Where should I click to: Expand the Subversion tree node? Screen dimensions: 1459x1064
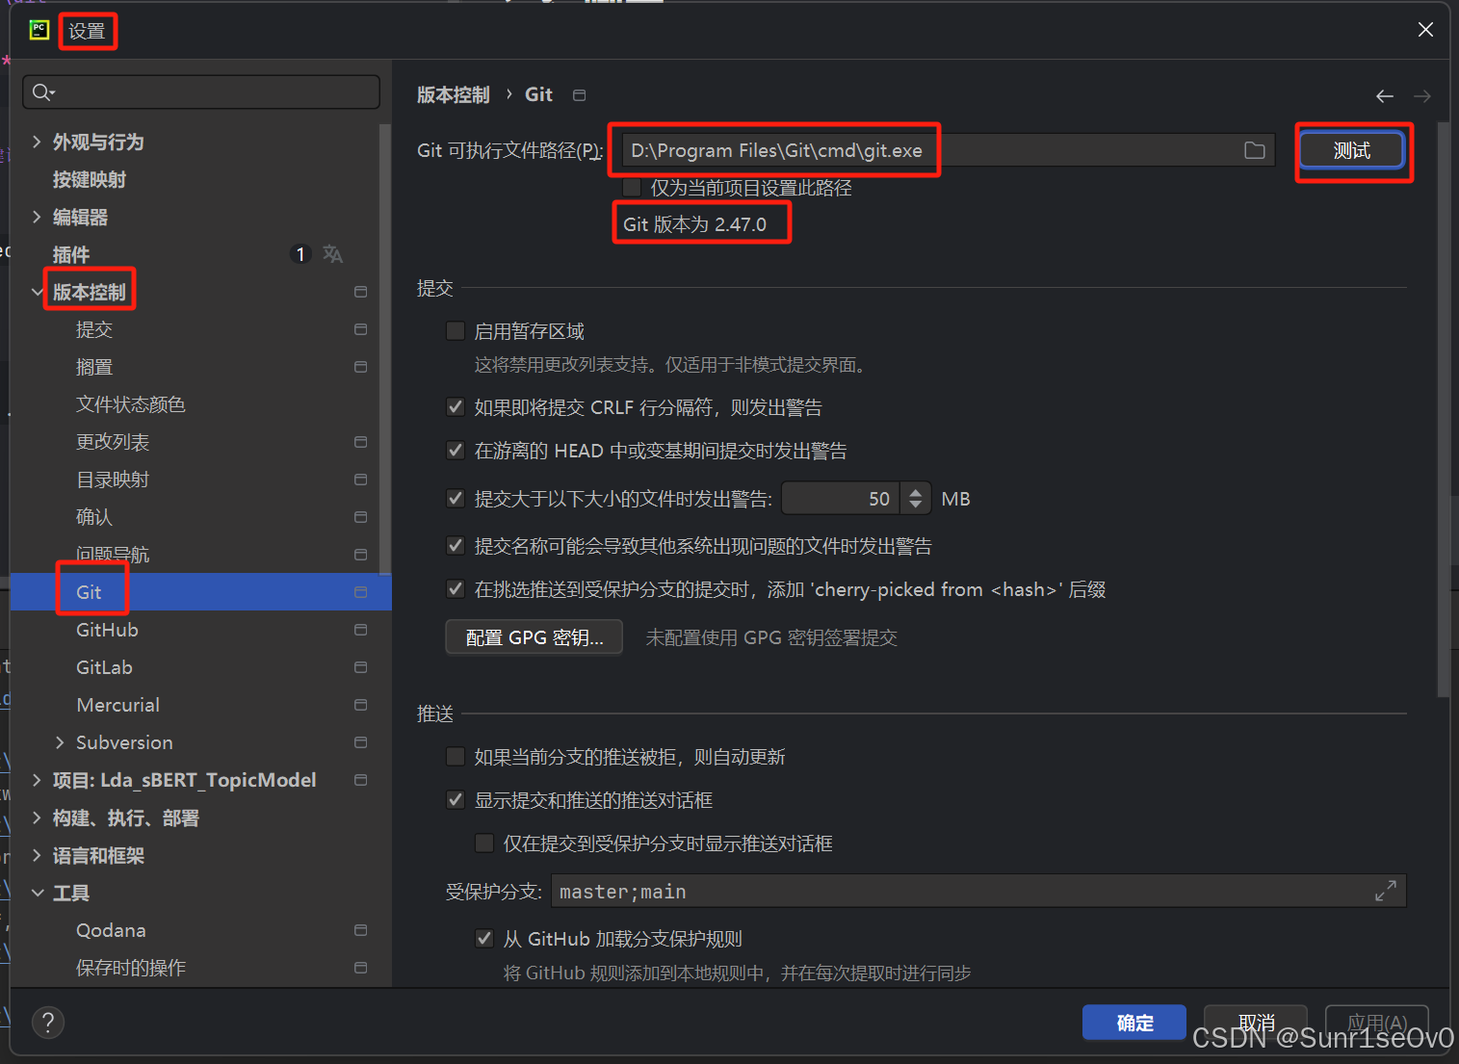click(x=60, y=742)
